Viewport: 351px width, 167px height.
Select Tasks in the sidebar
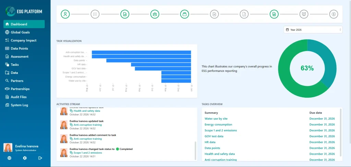tap(15, 65)
